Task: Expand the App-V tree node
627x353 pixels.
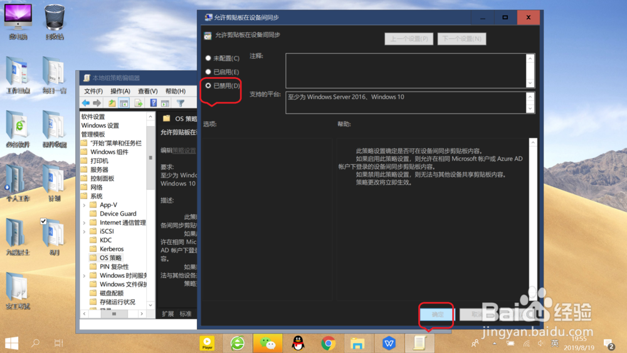Action: pyautogui.click(x=85, y=205)
